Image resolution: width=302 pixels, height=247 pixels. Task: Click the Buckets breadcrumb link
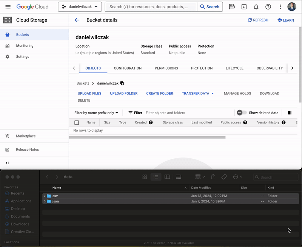83,83
